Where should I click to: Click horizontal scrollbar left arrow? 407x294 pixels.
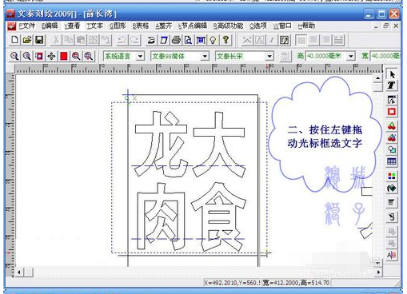[19, 272]
